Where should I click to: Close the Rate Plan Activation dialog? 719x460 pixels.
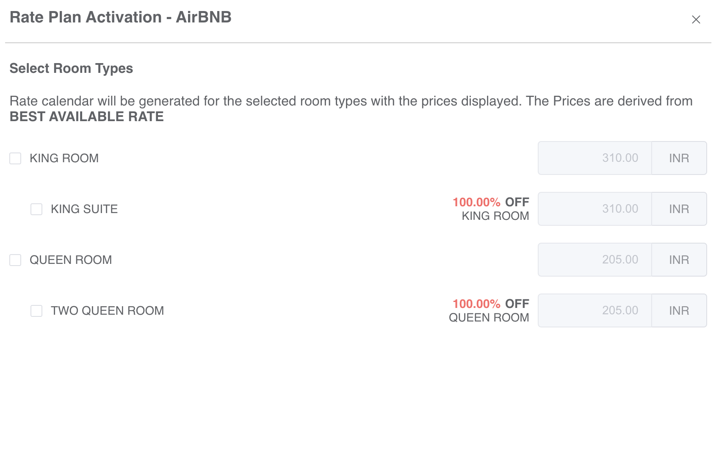click(x=696, y=19)
